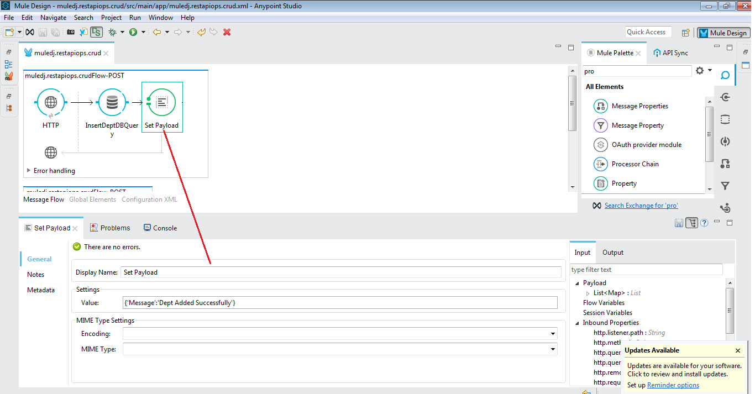The height and width of the screenshot is (394, 755).
Task: Select the Notes section
Action: click(35, 275)
